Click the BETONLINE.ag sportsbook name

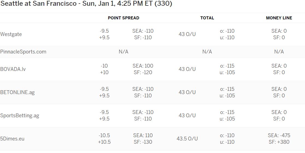click(x=17, y=92)
